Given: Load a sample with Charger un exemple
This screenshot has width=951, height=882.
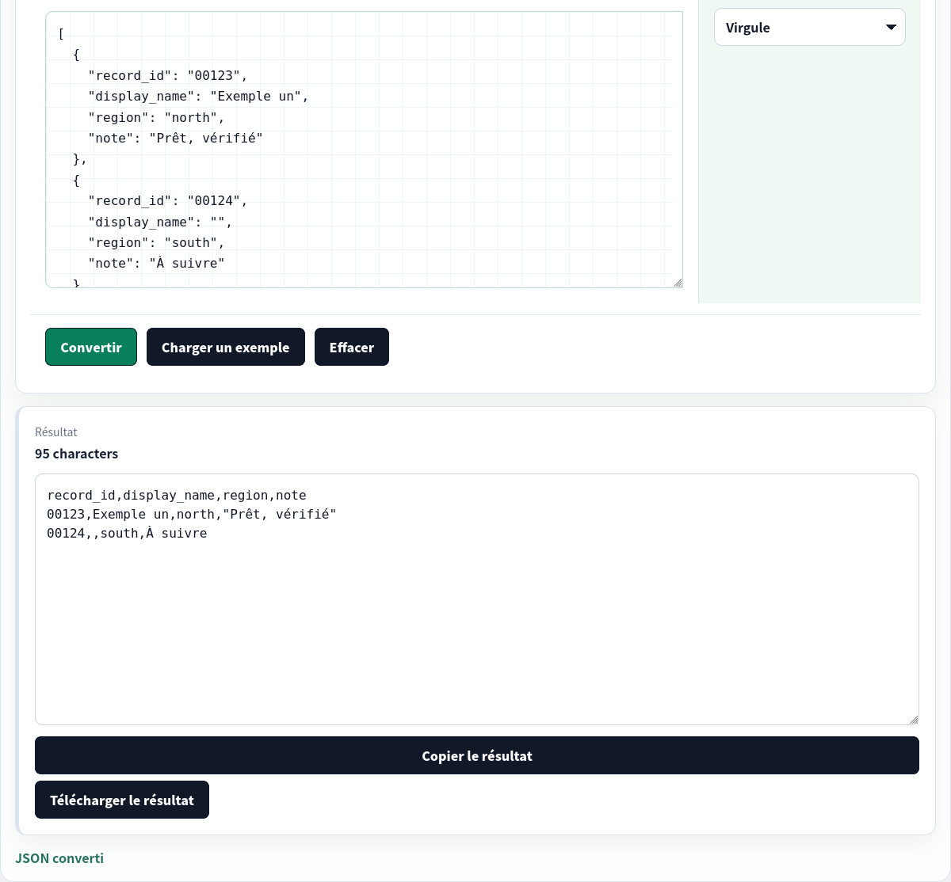Looking at the screenshot, I should [226, 347].
